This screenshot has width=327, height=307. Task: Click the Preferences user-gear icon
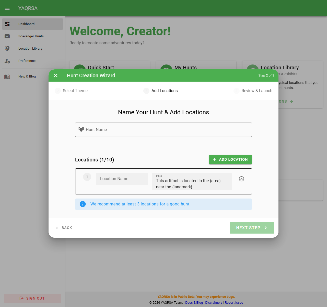tap(7, 61)
